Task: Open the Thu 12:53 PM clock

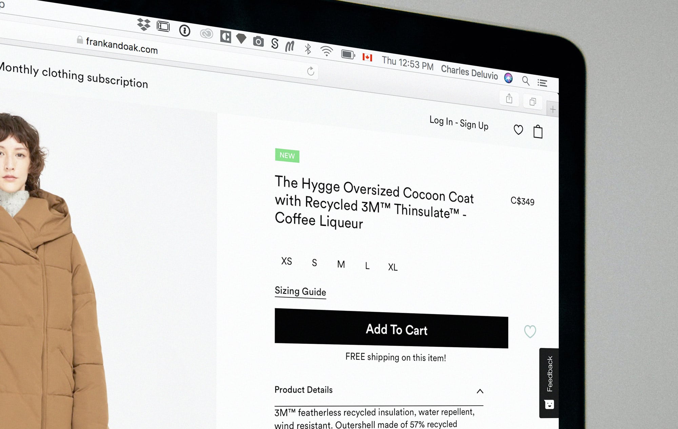Action: coord(407,63)
